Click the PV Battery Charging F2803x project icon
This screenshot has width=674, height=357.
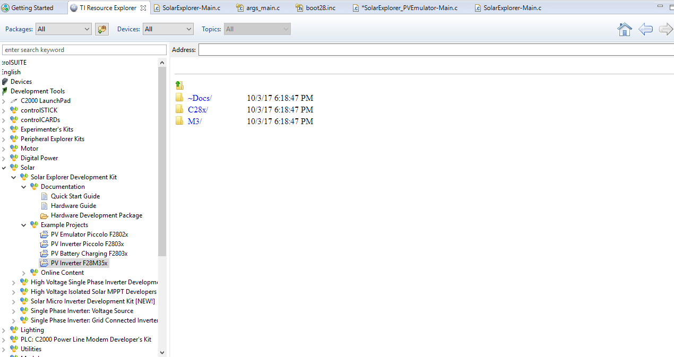point(45,254)
